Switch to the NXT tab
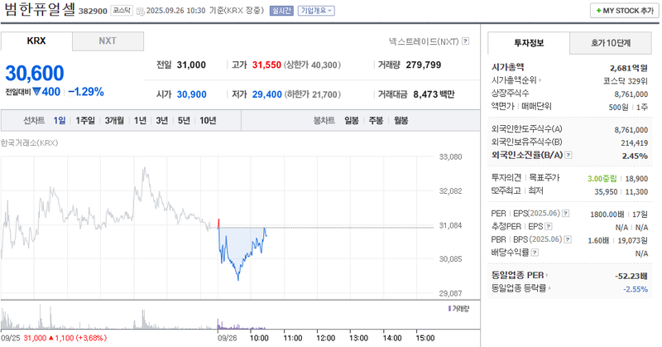662x347 pixels. [108, 41]
